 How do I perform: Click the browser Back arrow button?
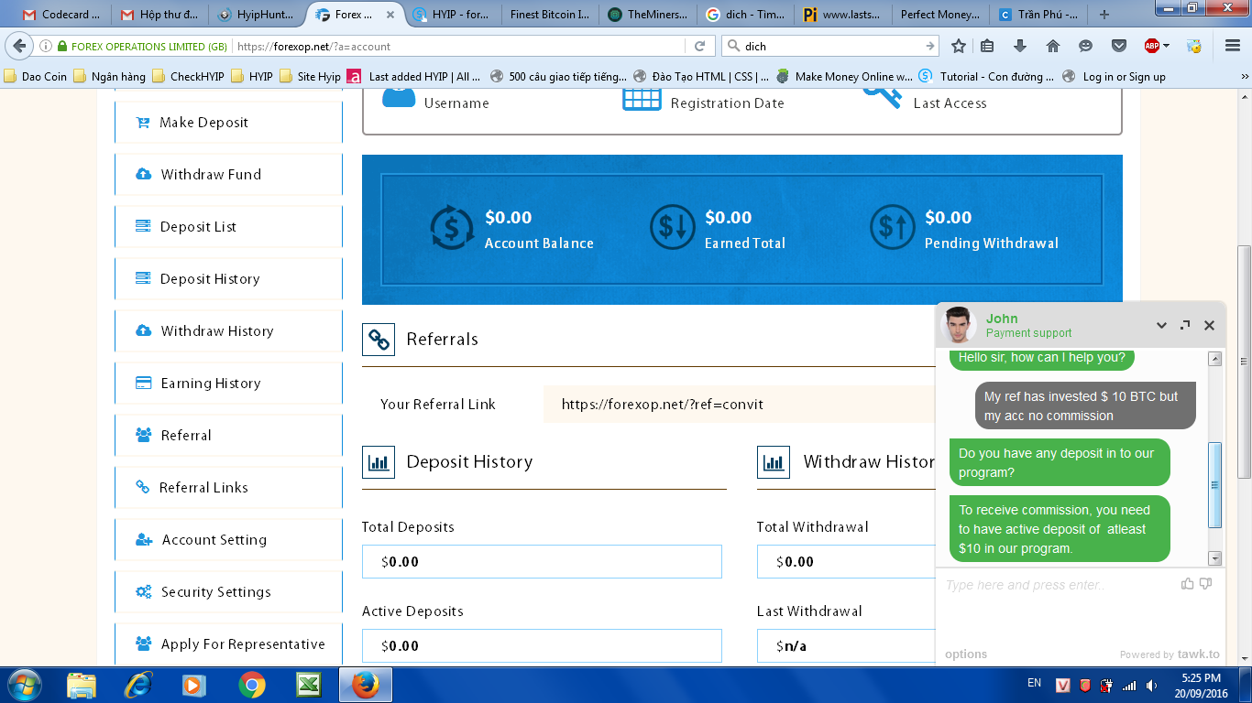coord(19,46)
